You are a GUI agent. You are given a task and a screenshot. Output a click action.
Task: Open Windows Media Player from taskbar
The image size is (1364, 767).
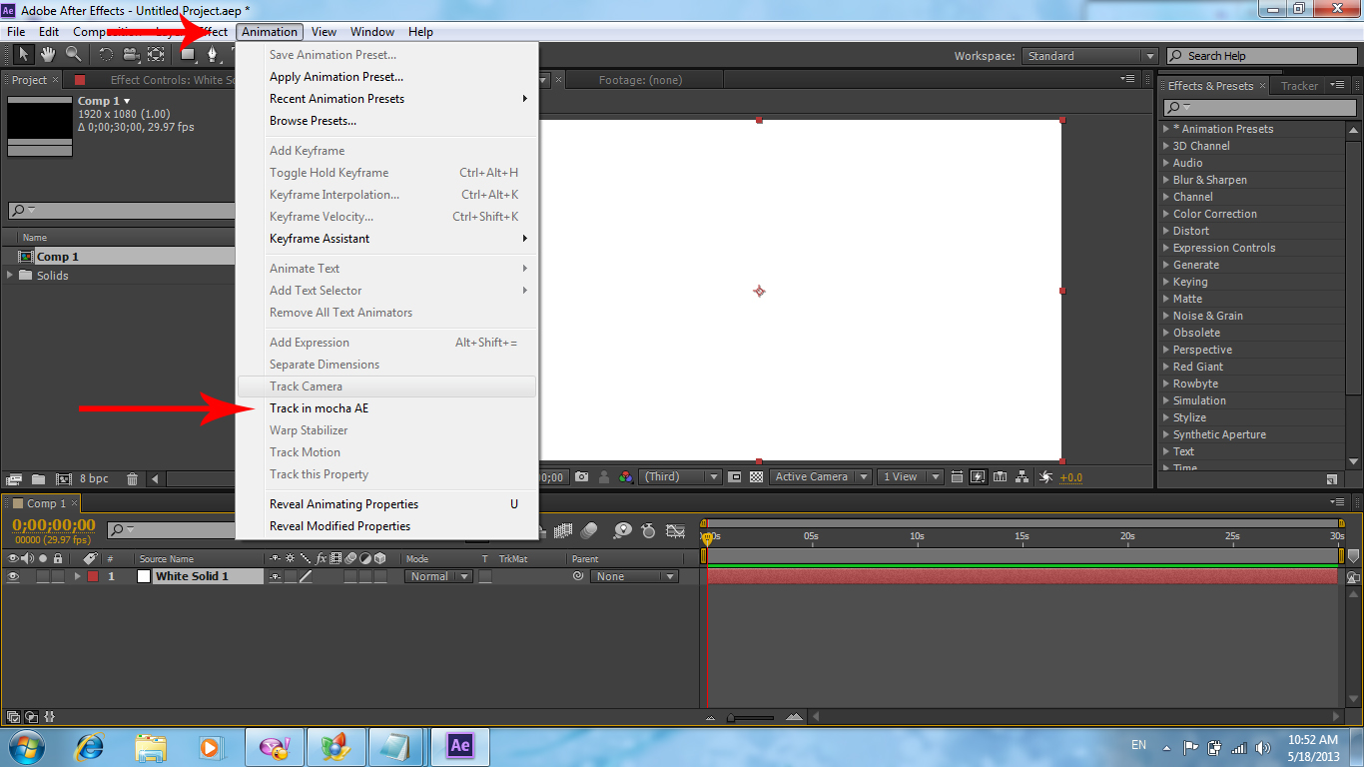tap(211, 746)
